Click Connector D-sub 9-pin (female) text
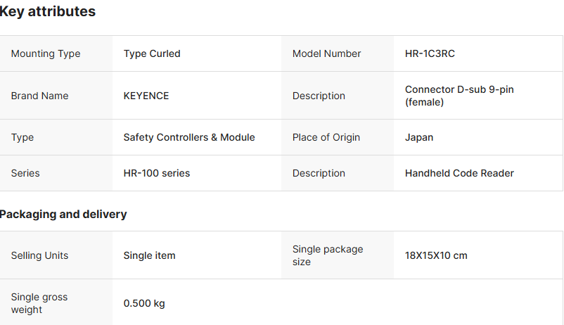This screenshot has width=564, height=325. [459, 96]
